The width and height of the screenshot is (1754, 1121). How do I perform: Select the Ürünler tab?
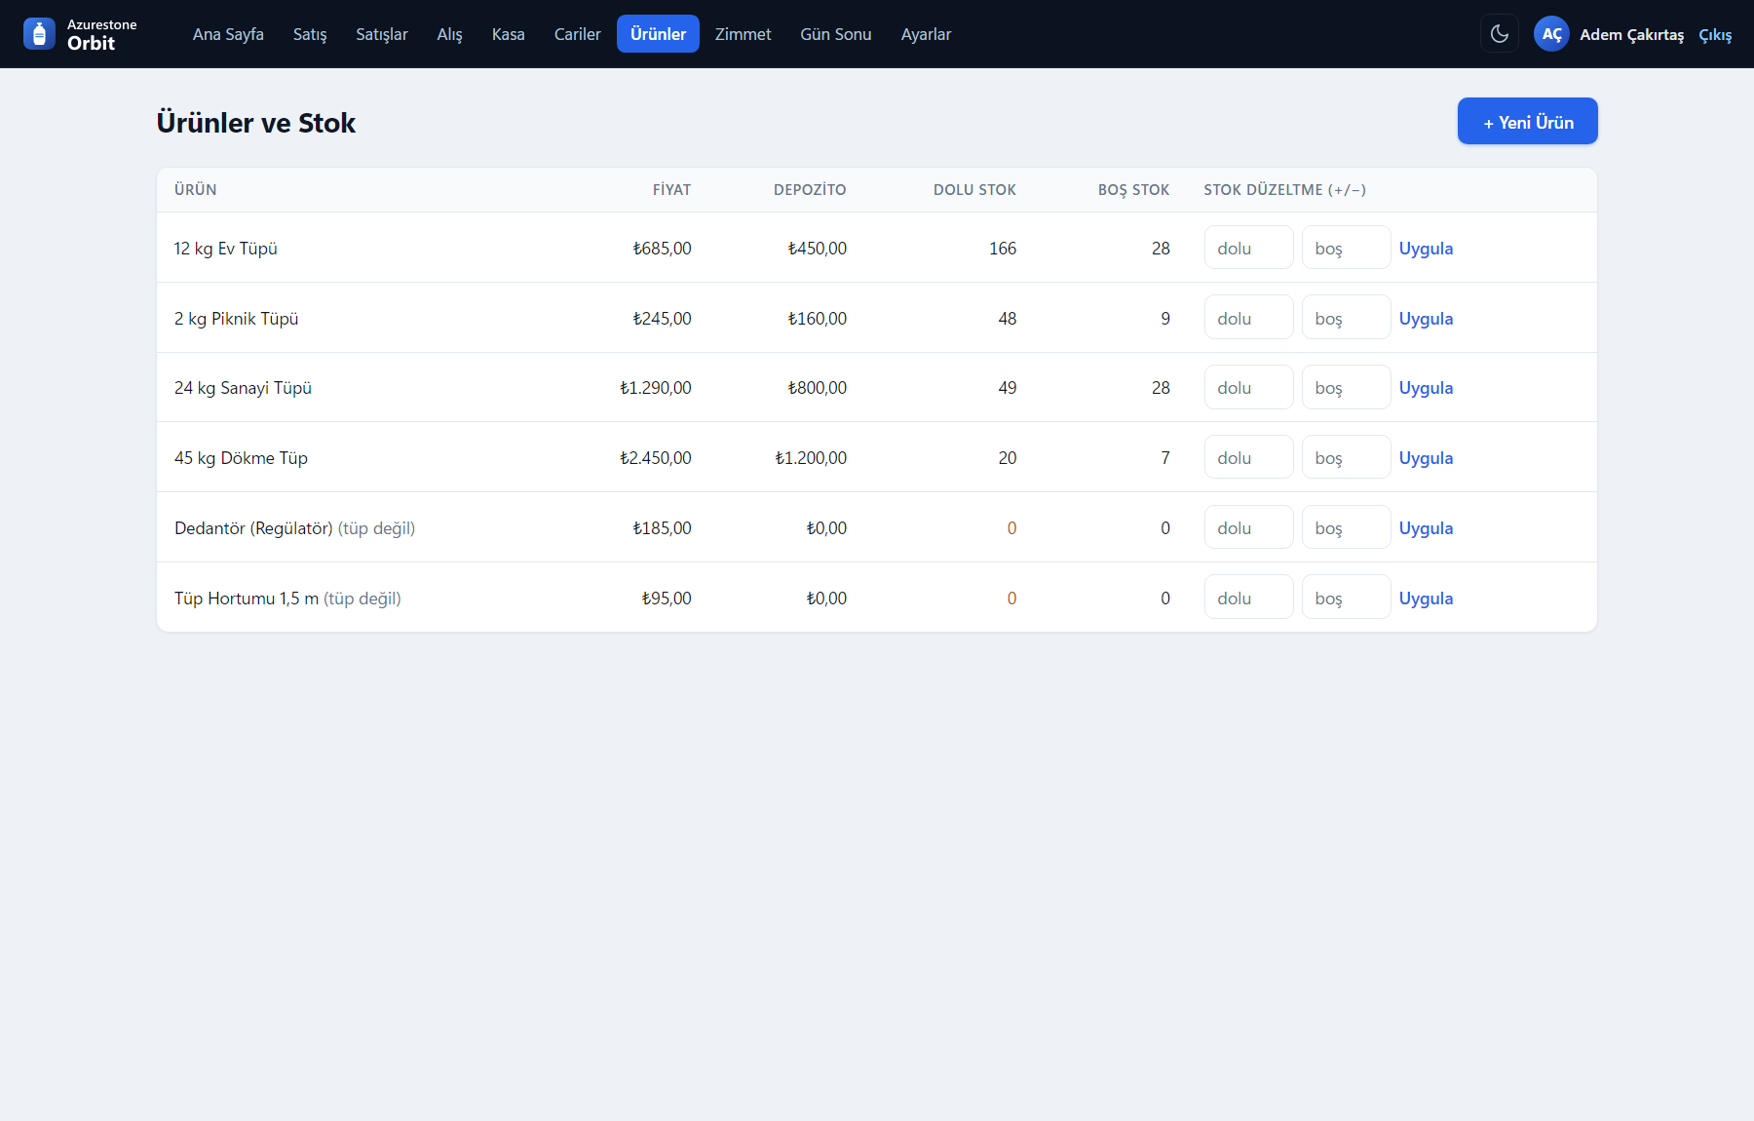click(658, 34)
